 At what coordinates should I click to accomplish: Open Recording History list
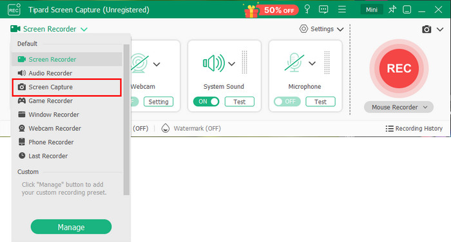click(x=414, y=129)
